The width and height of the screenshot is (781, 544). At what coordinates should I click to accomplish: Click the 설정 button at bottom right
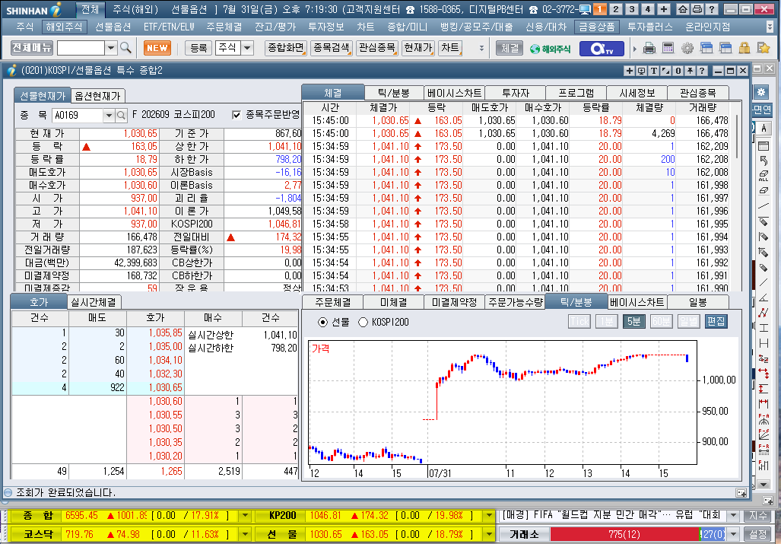[x=758, y=534]
